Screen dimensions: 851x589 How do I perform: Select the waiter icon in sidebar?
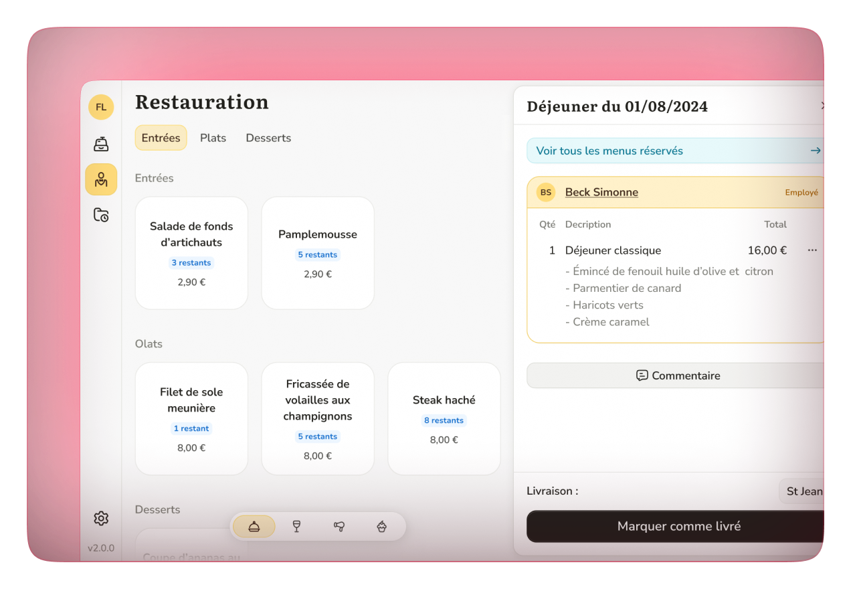[x=101, y=179]
